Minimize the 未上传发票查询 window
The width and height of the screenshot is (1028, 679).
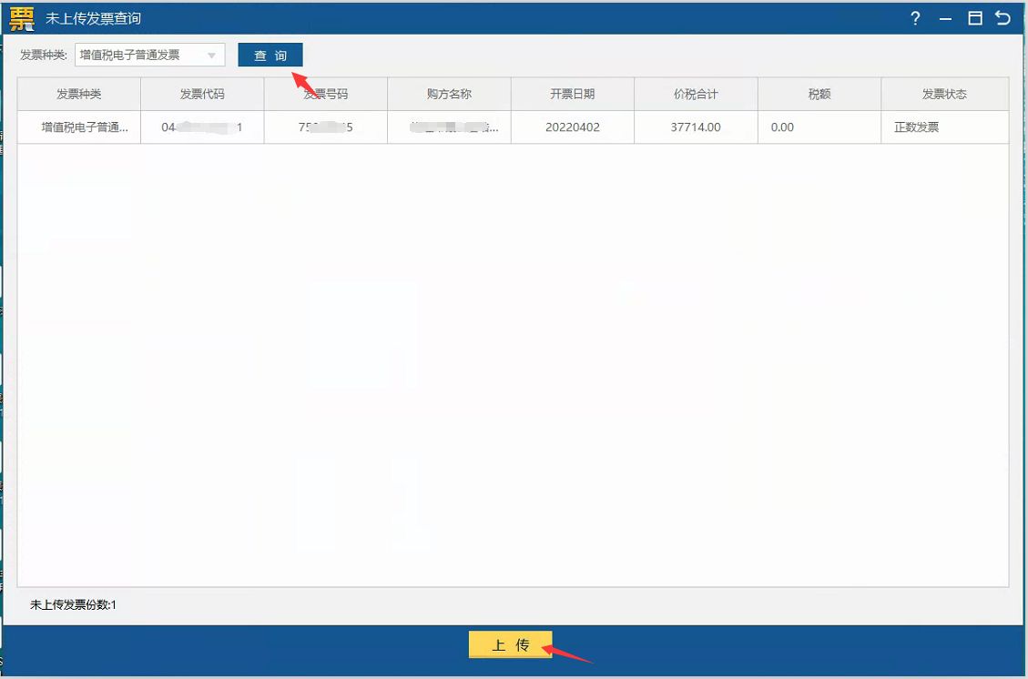coord(946,18)
